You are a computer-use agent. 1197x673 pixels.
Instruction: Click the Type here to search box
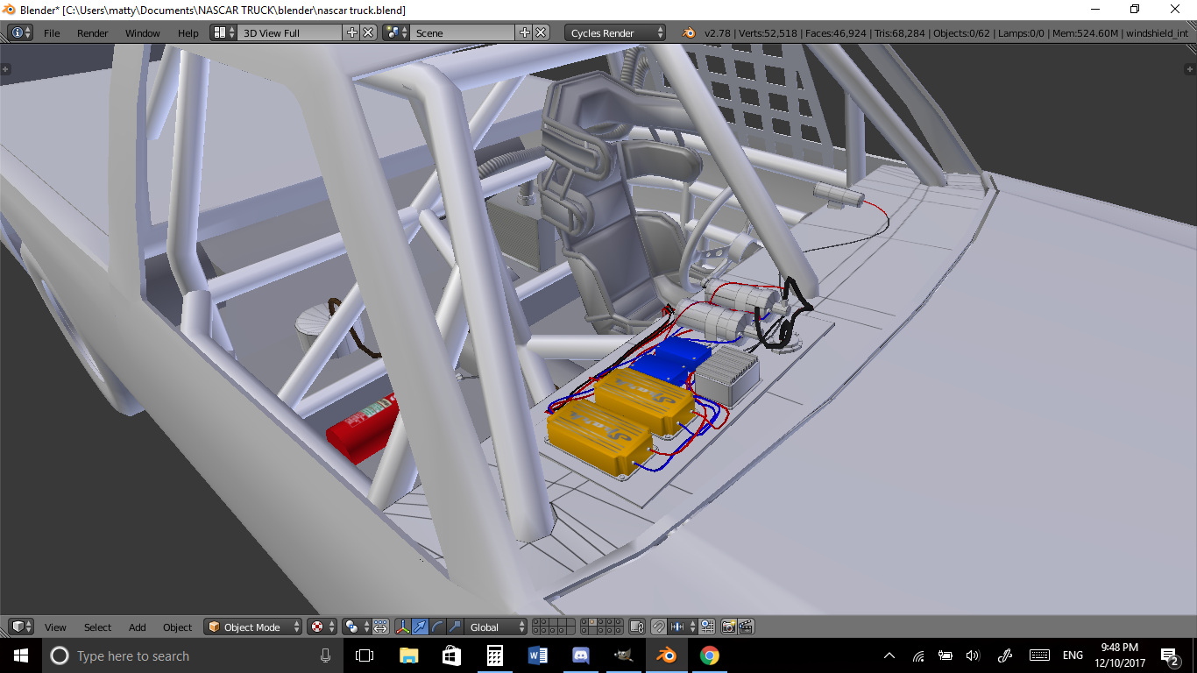[x=193, y=655]
